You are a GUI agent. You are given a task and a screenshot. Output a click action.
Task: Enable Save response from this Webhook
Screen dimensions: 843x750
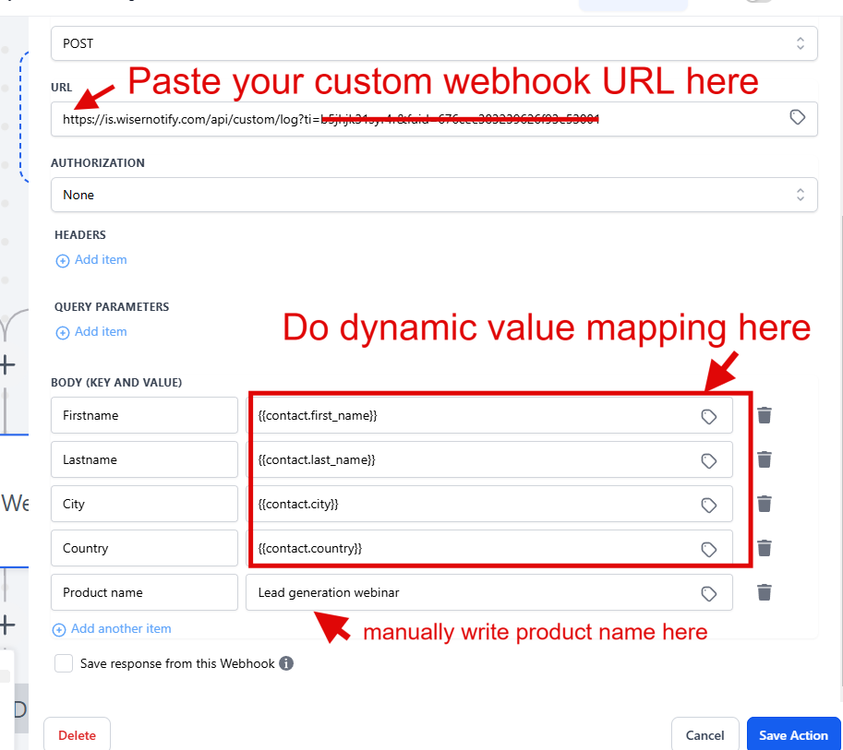click(64, 663)
